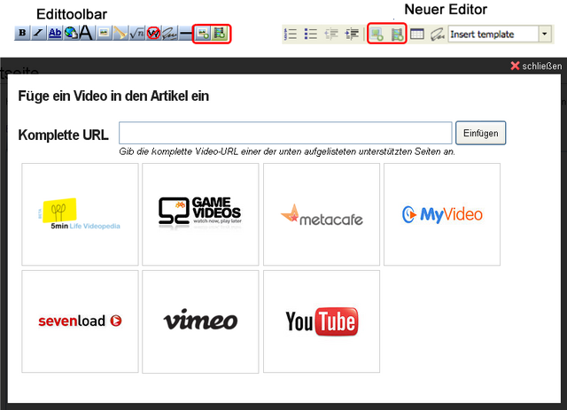Click the add video icon in Edittoolbar

[x=220, y=34]
